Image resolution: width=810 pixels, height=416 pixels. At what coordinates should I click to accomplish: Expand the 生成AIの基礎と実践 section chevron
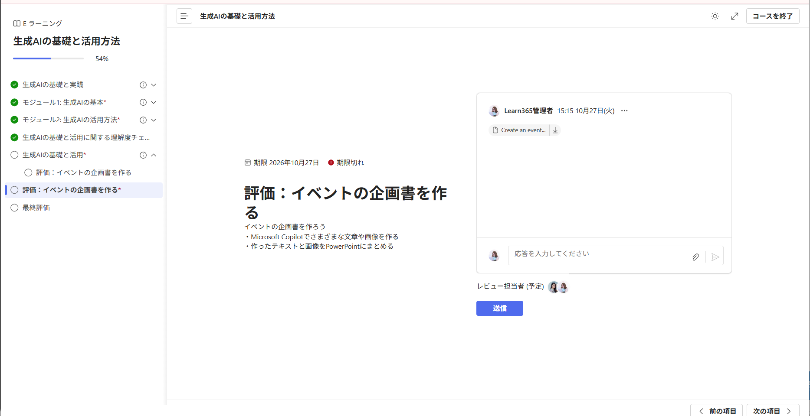pos(154,85)
